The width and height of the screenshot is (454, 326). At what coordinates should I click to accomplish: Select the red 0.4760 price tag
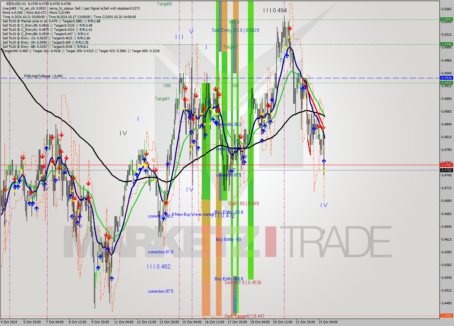pos(446,165)
